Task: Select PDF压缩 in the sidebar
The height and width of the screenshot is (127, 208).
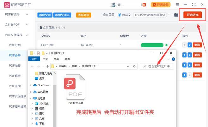Action: [15, 86]
